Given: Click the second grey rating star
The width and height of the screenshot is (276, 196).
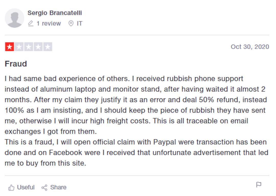Looking at the screenshot, I should coord(19,47).
